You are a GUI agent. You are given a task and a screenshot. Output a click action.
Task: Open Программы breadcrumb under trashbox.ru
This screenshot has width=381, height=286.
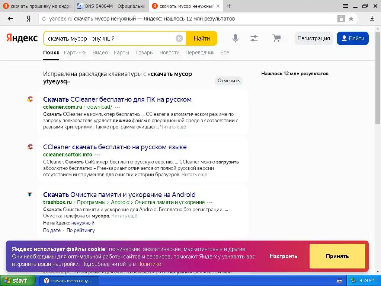click(x=92, y=202)
